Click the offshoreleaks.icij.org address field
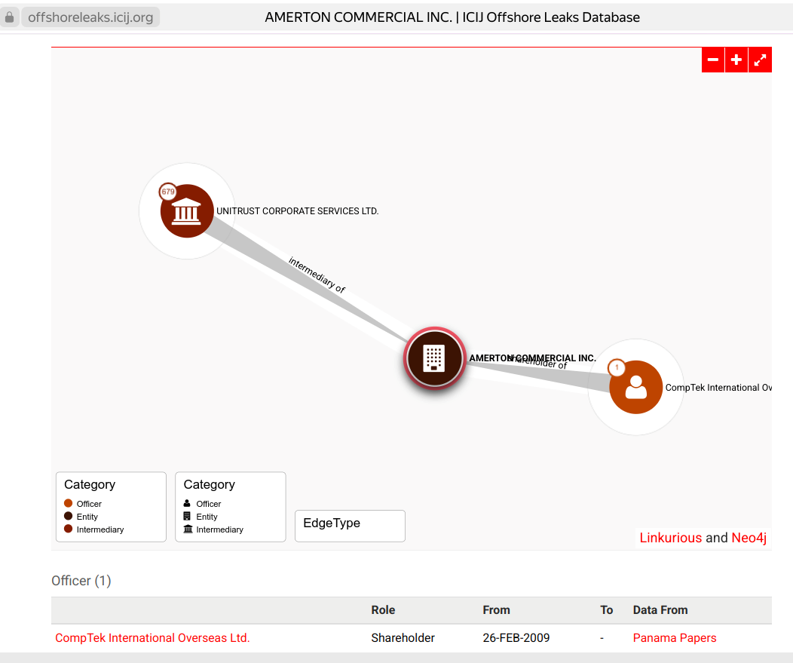793x663 pixels. point(90,17)
